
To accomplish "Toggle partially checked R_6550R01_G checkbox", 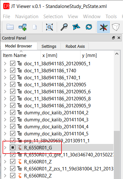I will pos(13,147).
